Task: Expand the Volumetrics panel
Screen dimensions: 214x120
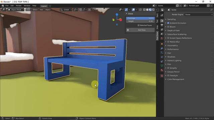Action: (x=173, y=46)
